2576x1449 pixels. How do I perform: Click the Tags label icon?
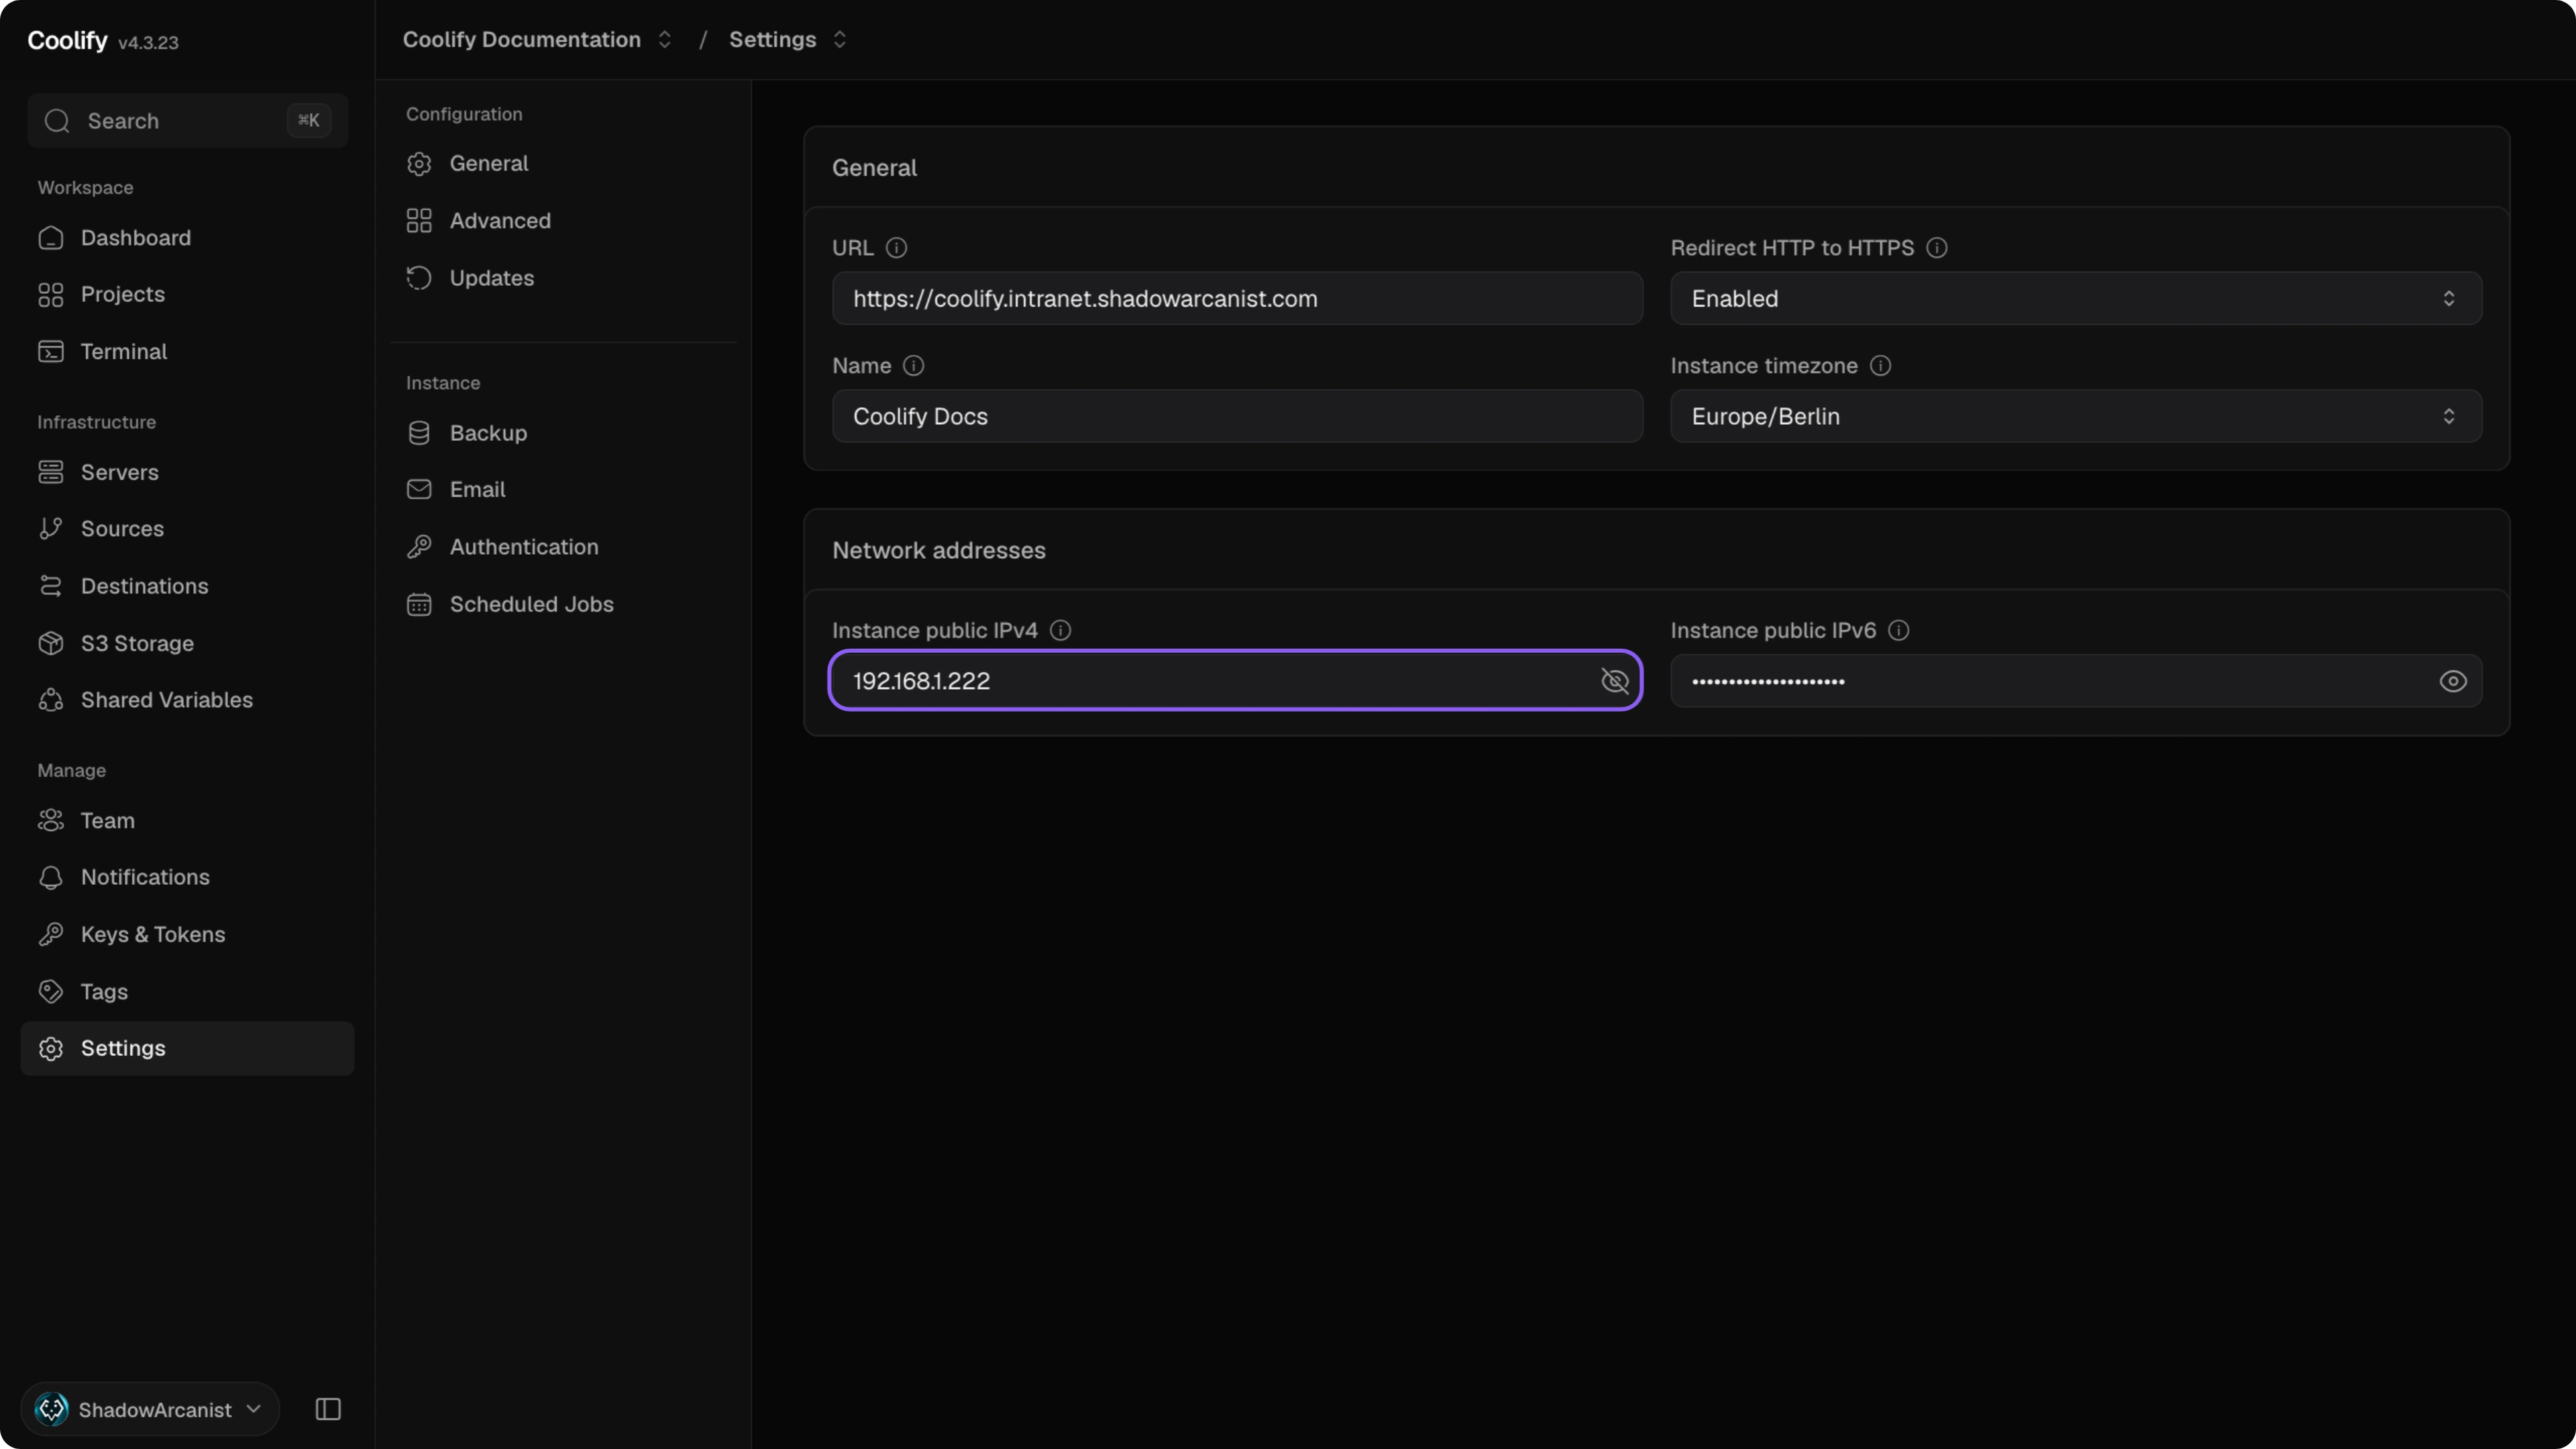click(51, 992)
